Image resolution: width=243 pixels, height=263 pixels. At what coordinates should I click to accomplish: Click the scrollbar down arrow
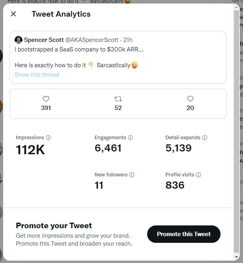pos(236,257)
